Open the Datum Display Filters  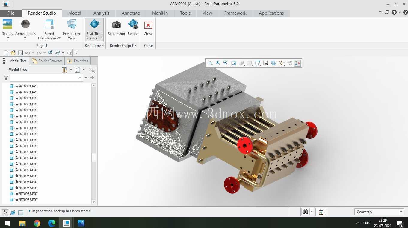[282, 63]
